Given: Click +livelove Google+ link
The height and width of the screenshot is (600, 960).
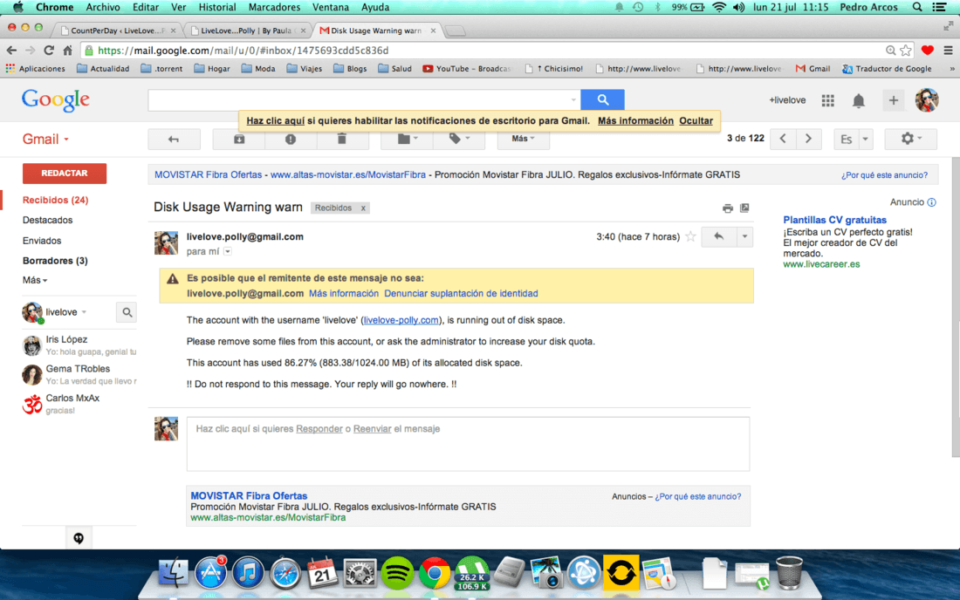Looking at the screenshot, I should [787, 100].
